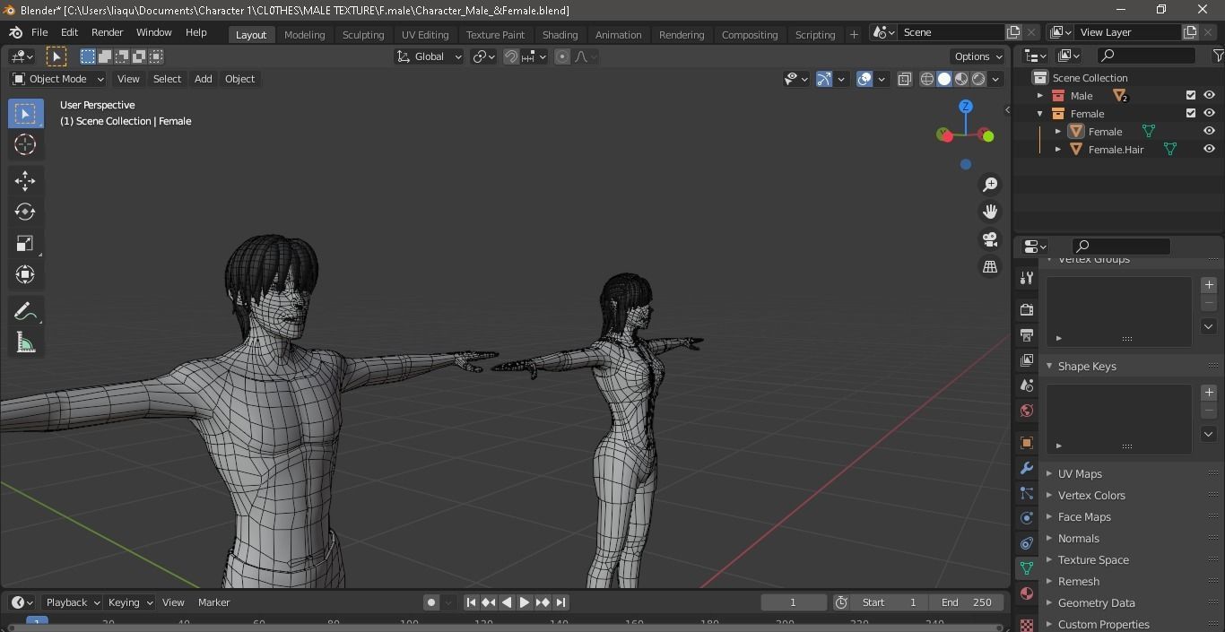Open the Object Mode dropdown
The image size is (1225, 632).
(x=58, y=79)
